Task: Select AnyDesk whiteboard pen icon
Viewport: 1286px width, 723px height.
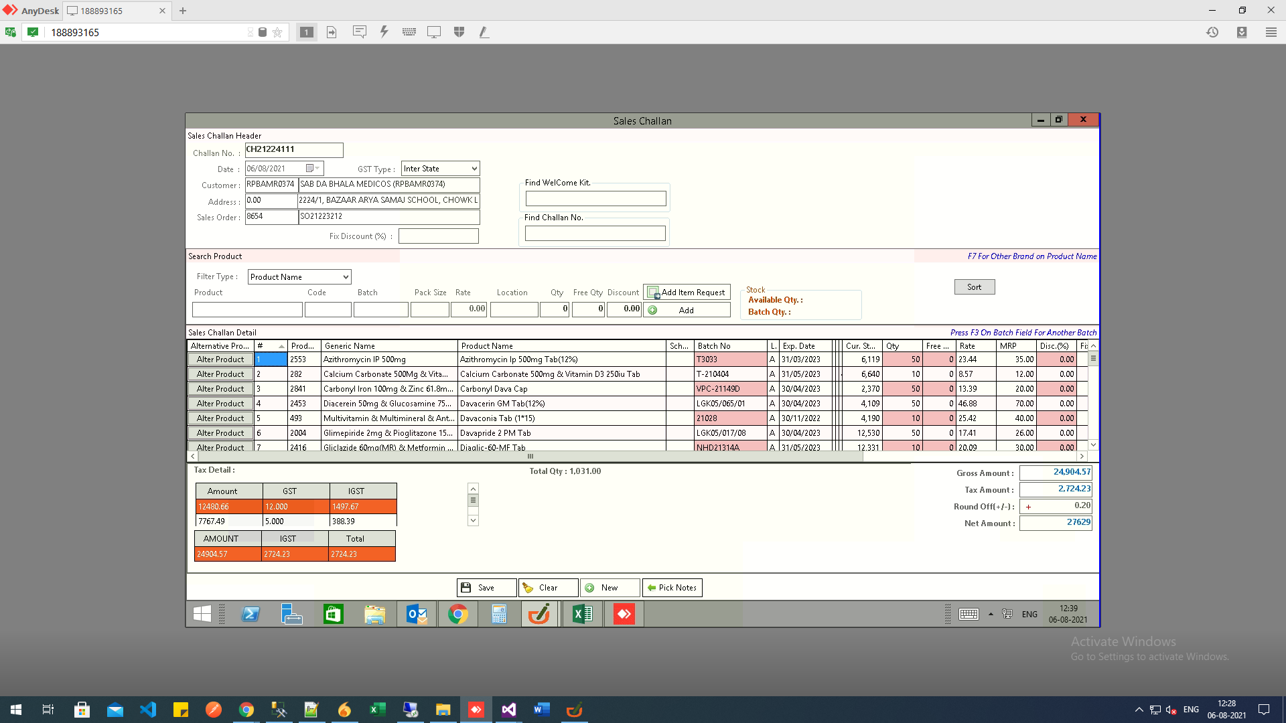Action: pos(484,32)
